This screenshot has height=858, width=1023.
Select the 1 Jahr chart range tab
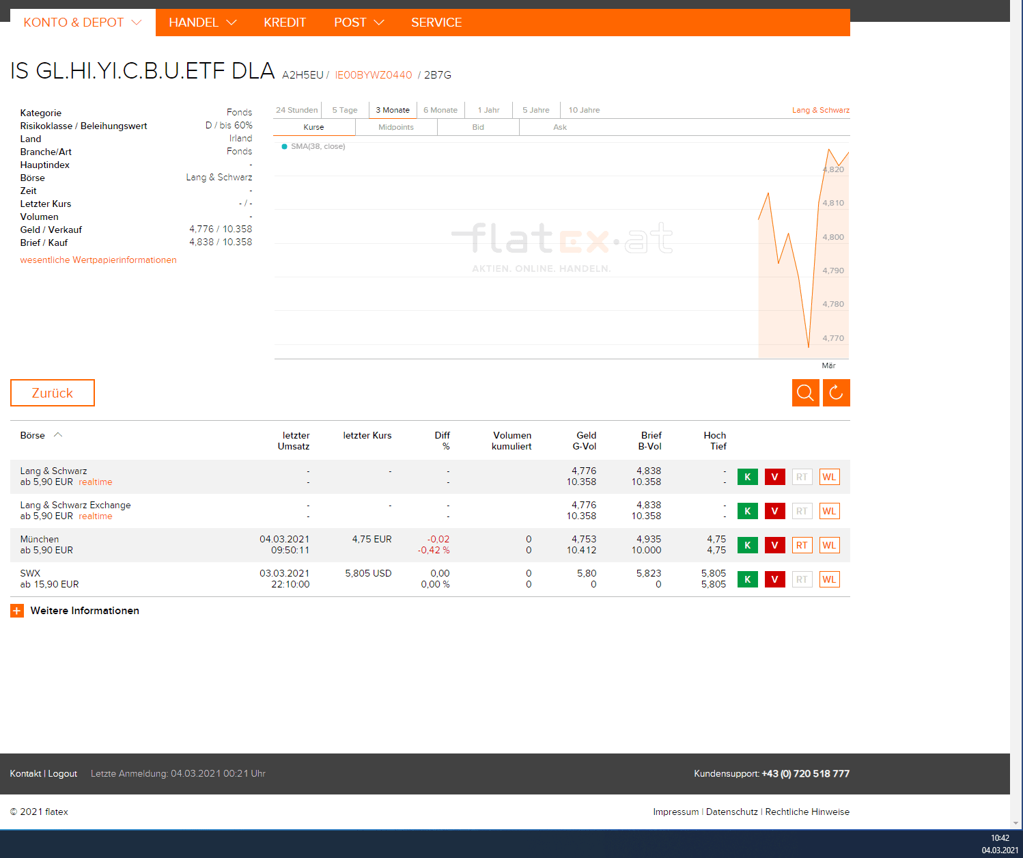(x=488, y=110)
